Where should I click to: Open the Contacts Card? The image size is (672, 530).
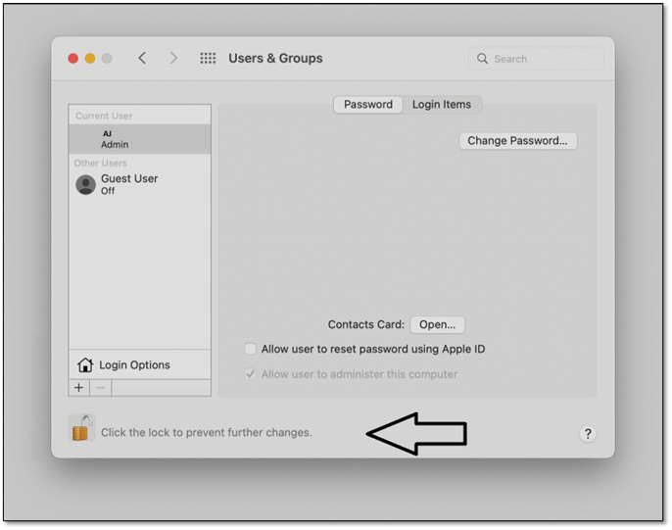(437, 324)
